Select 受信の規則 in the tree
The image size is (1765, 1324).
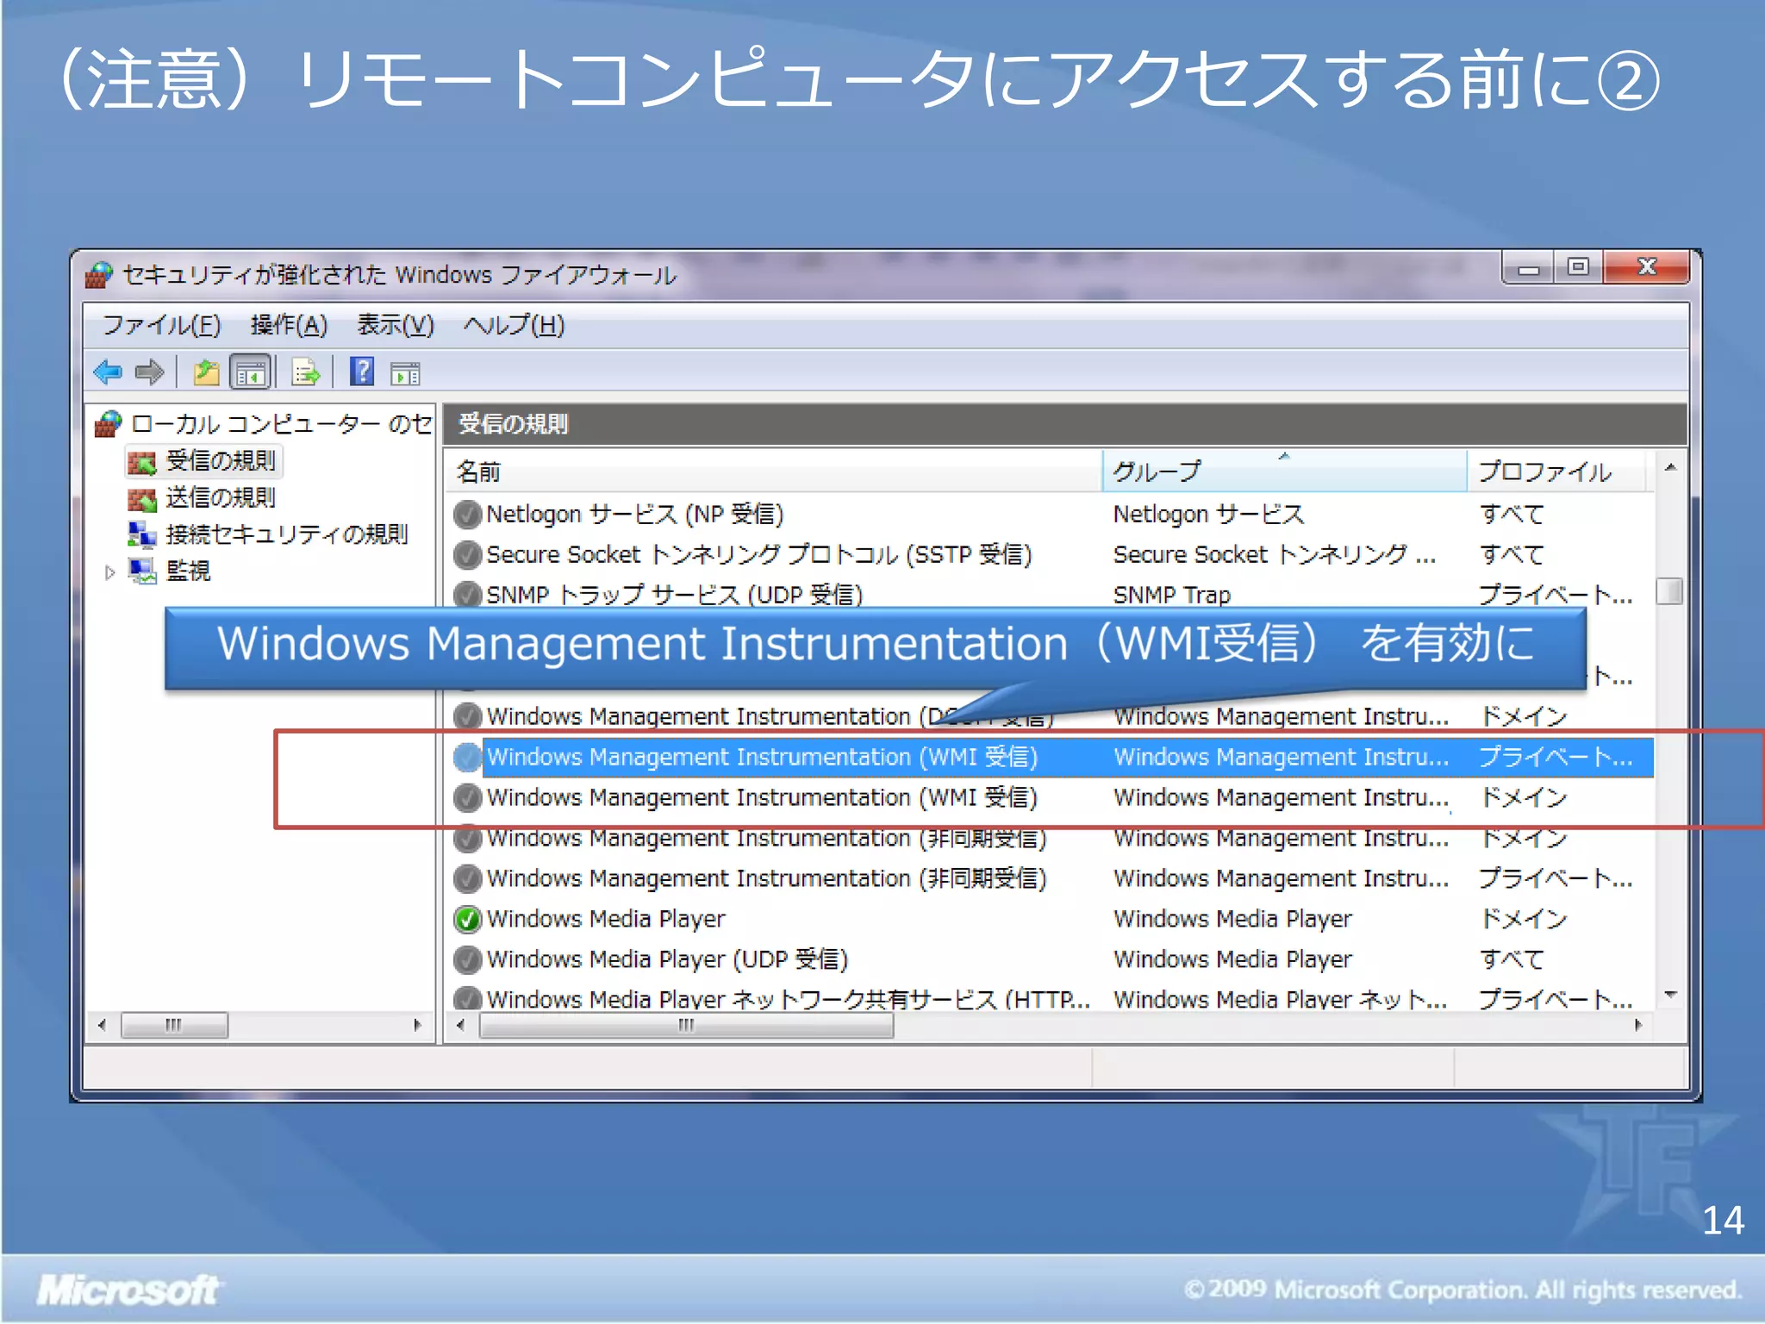coord(221,461)
